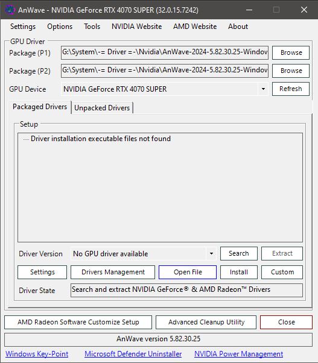The image size is (318, 363).
Task: Open the Settings menu
Action: click(x=23, y=27)
